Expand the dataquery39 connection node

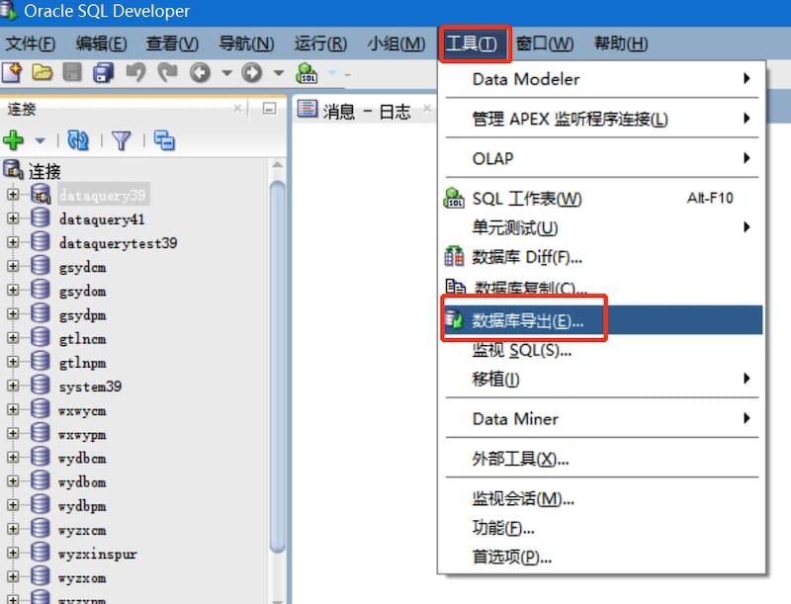click(x=13, y=194)
